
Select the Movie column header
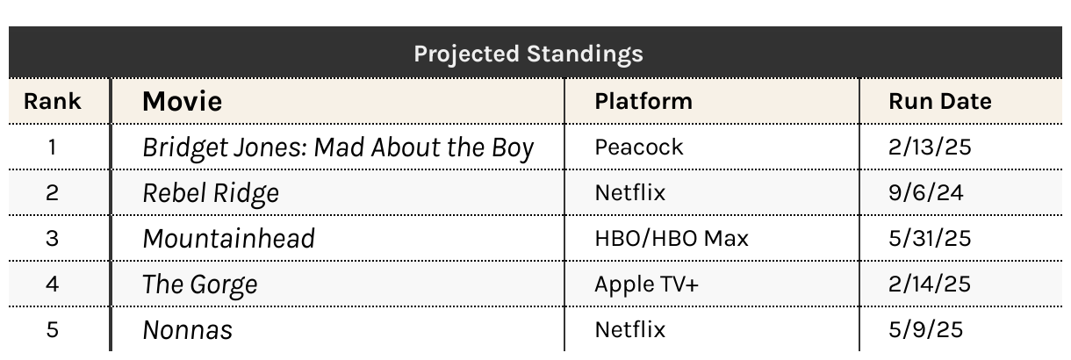pos(182,101)
